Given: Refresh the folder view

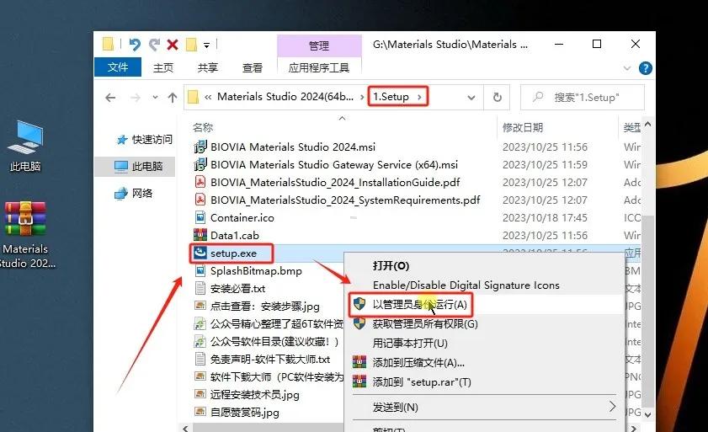Looking at the screenshot, I should click(x=498, y=98).
